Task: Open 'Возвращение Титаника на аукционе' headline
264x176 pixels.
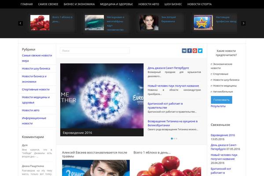Action: (x=172, y=123)
